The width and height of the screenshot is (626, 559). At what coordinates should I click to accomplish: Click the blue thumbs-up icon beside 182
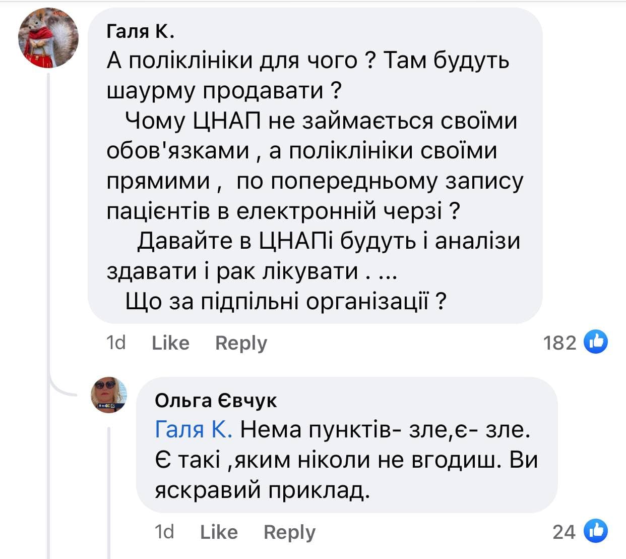[x=595, y=343]
